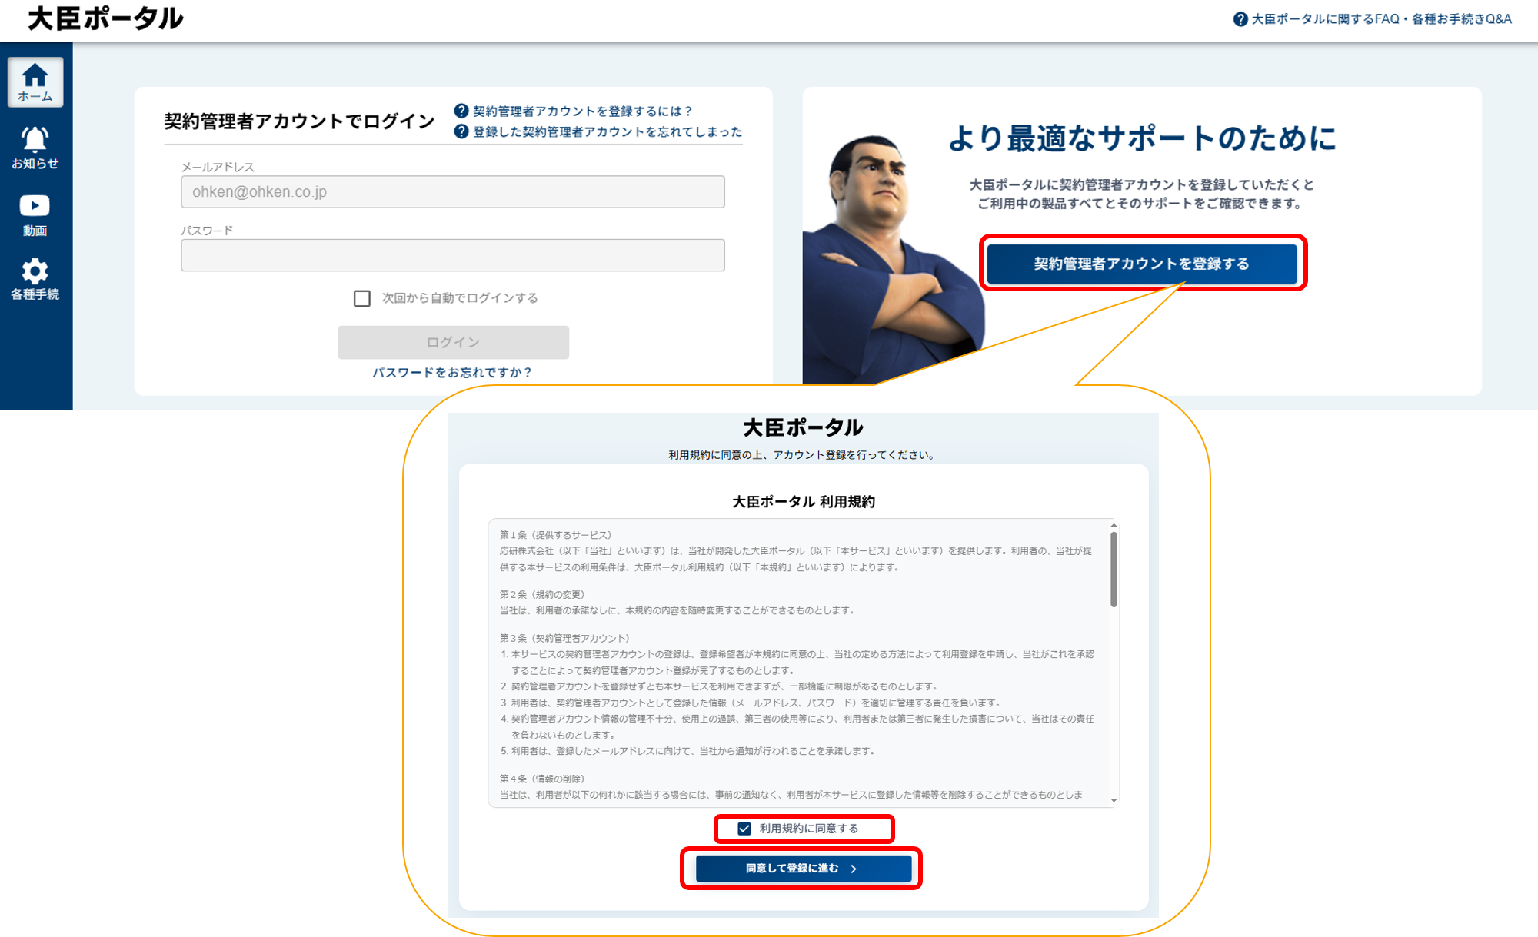The height and width of the screenshot is (937, 1538).
Task: Open 契約管理者アカウントを登録するには？ link
Action: (583, 111)
